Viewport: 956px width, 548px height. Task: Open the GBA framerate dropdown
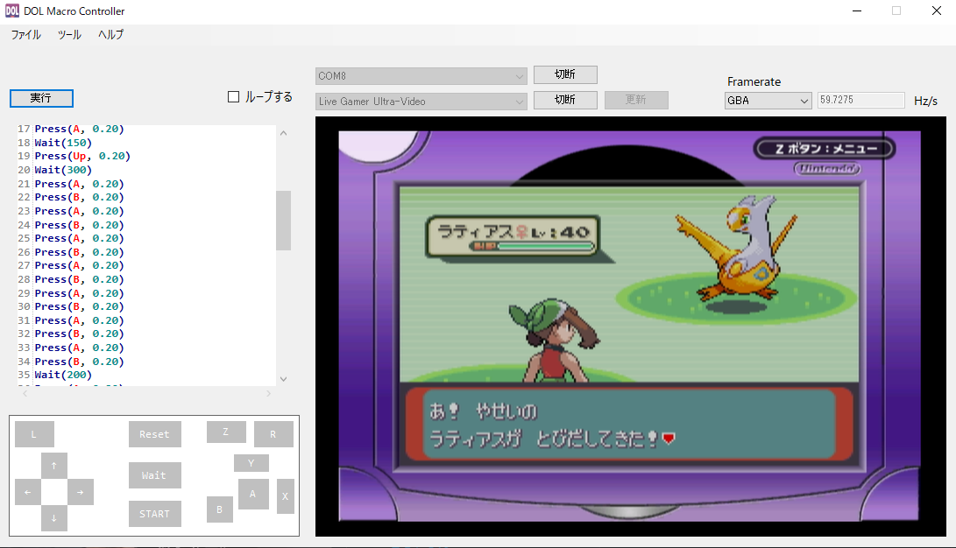tap(768, 101)
